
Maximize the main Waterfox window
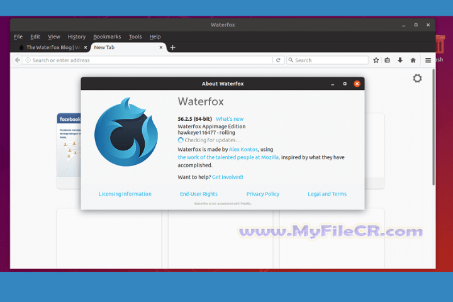[416, 25]
